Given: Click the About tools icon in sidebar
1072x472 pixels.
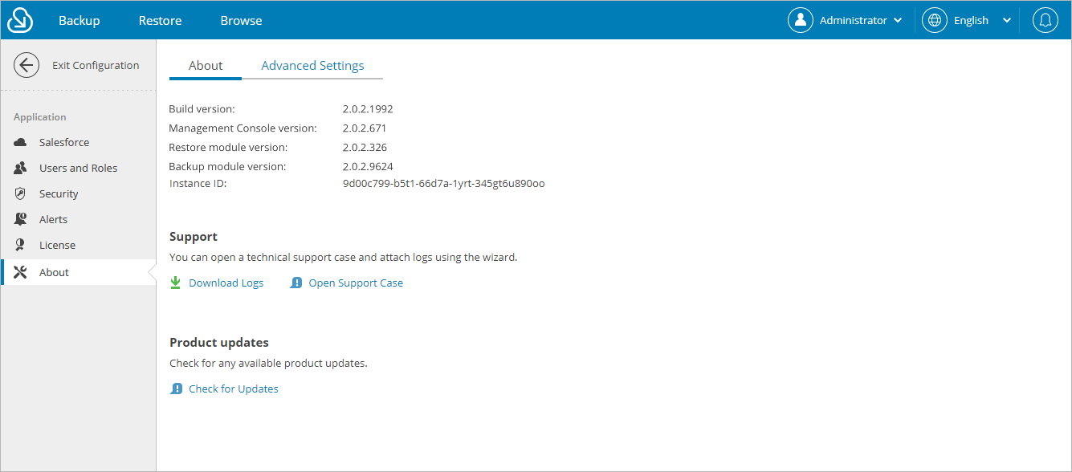Looking at the screenshot, I should (21, 272).
